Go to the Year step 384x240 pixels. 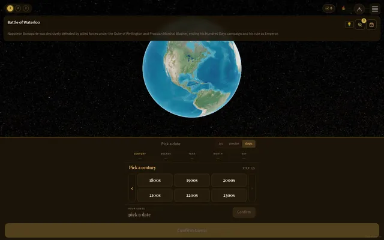pos(192,156)
